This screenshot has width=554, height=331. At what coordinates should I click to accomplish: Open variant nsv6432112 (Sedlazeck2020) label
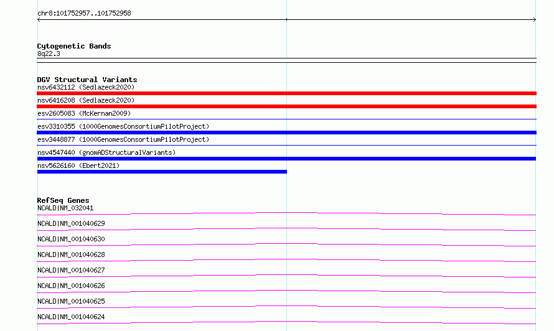point(86,87)
